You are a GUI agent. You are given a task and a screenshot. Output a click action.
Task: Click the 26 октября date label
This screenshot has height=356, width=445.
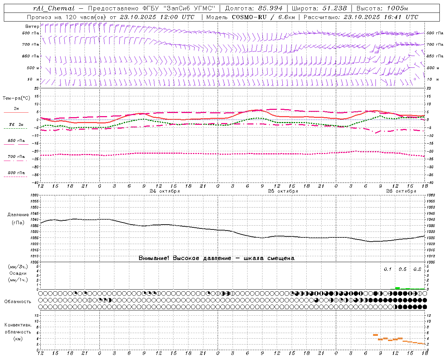pos(401,191)
